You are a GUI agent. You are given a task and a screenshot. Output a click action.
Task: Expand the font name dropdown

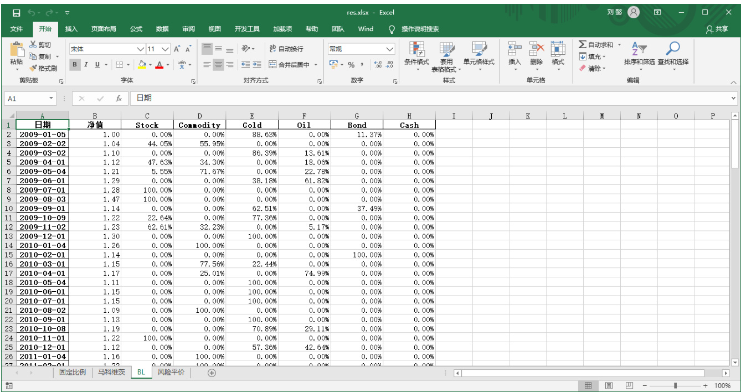pos(140,49)
